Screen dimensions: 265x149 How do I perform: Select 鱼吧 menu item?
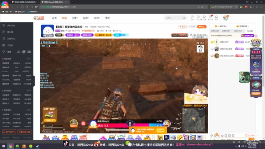point(107,18)
